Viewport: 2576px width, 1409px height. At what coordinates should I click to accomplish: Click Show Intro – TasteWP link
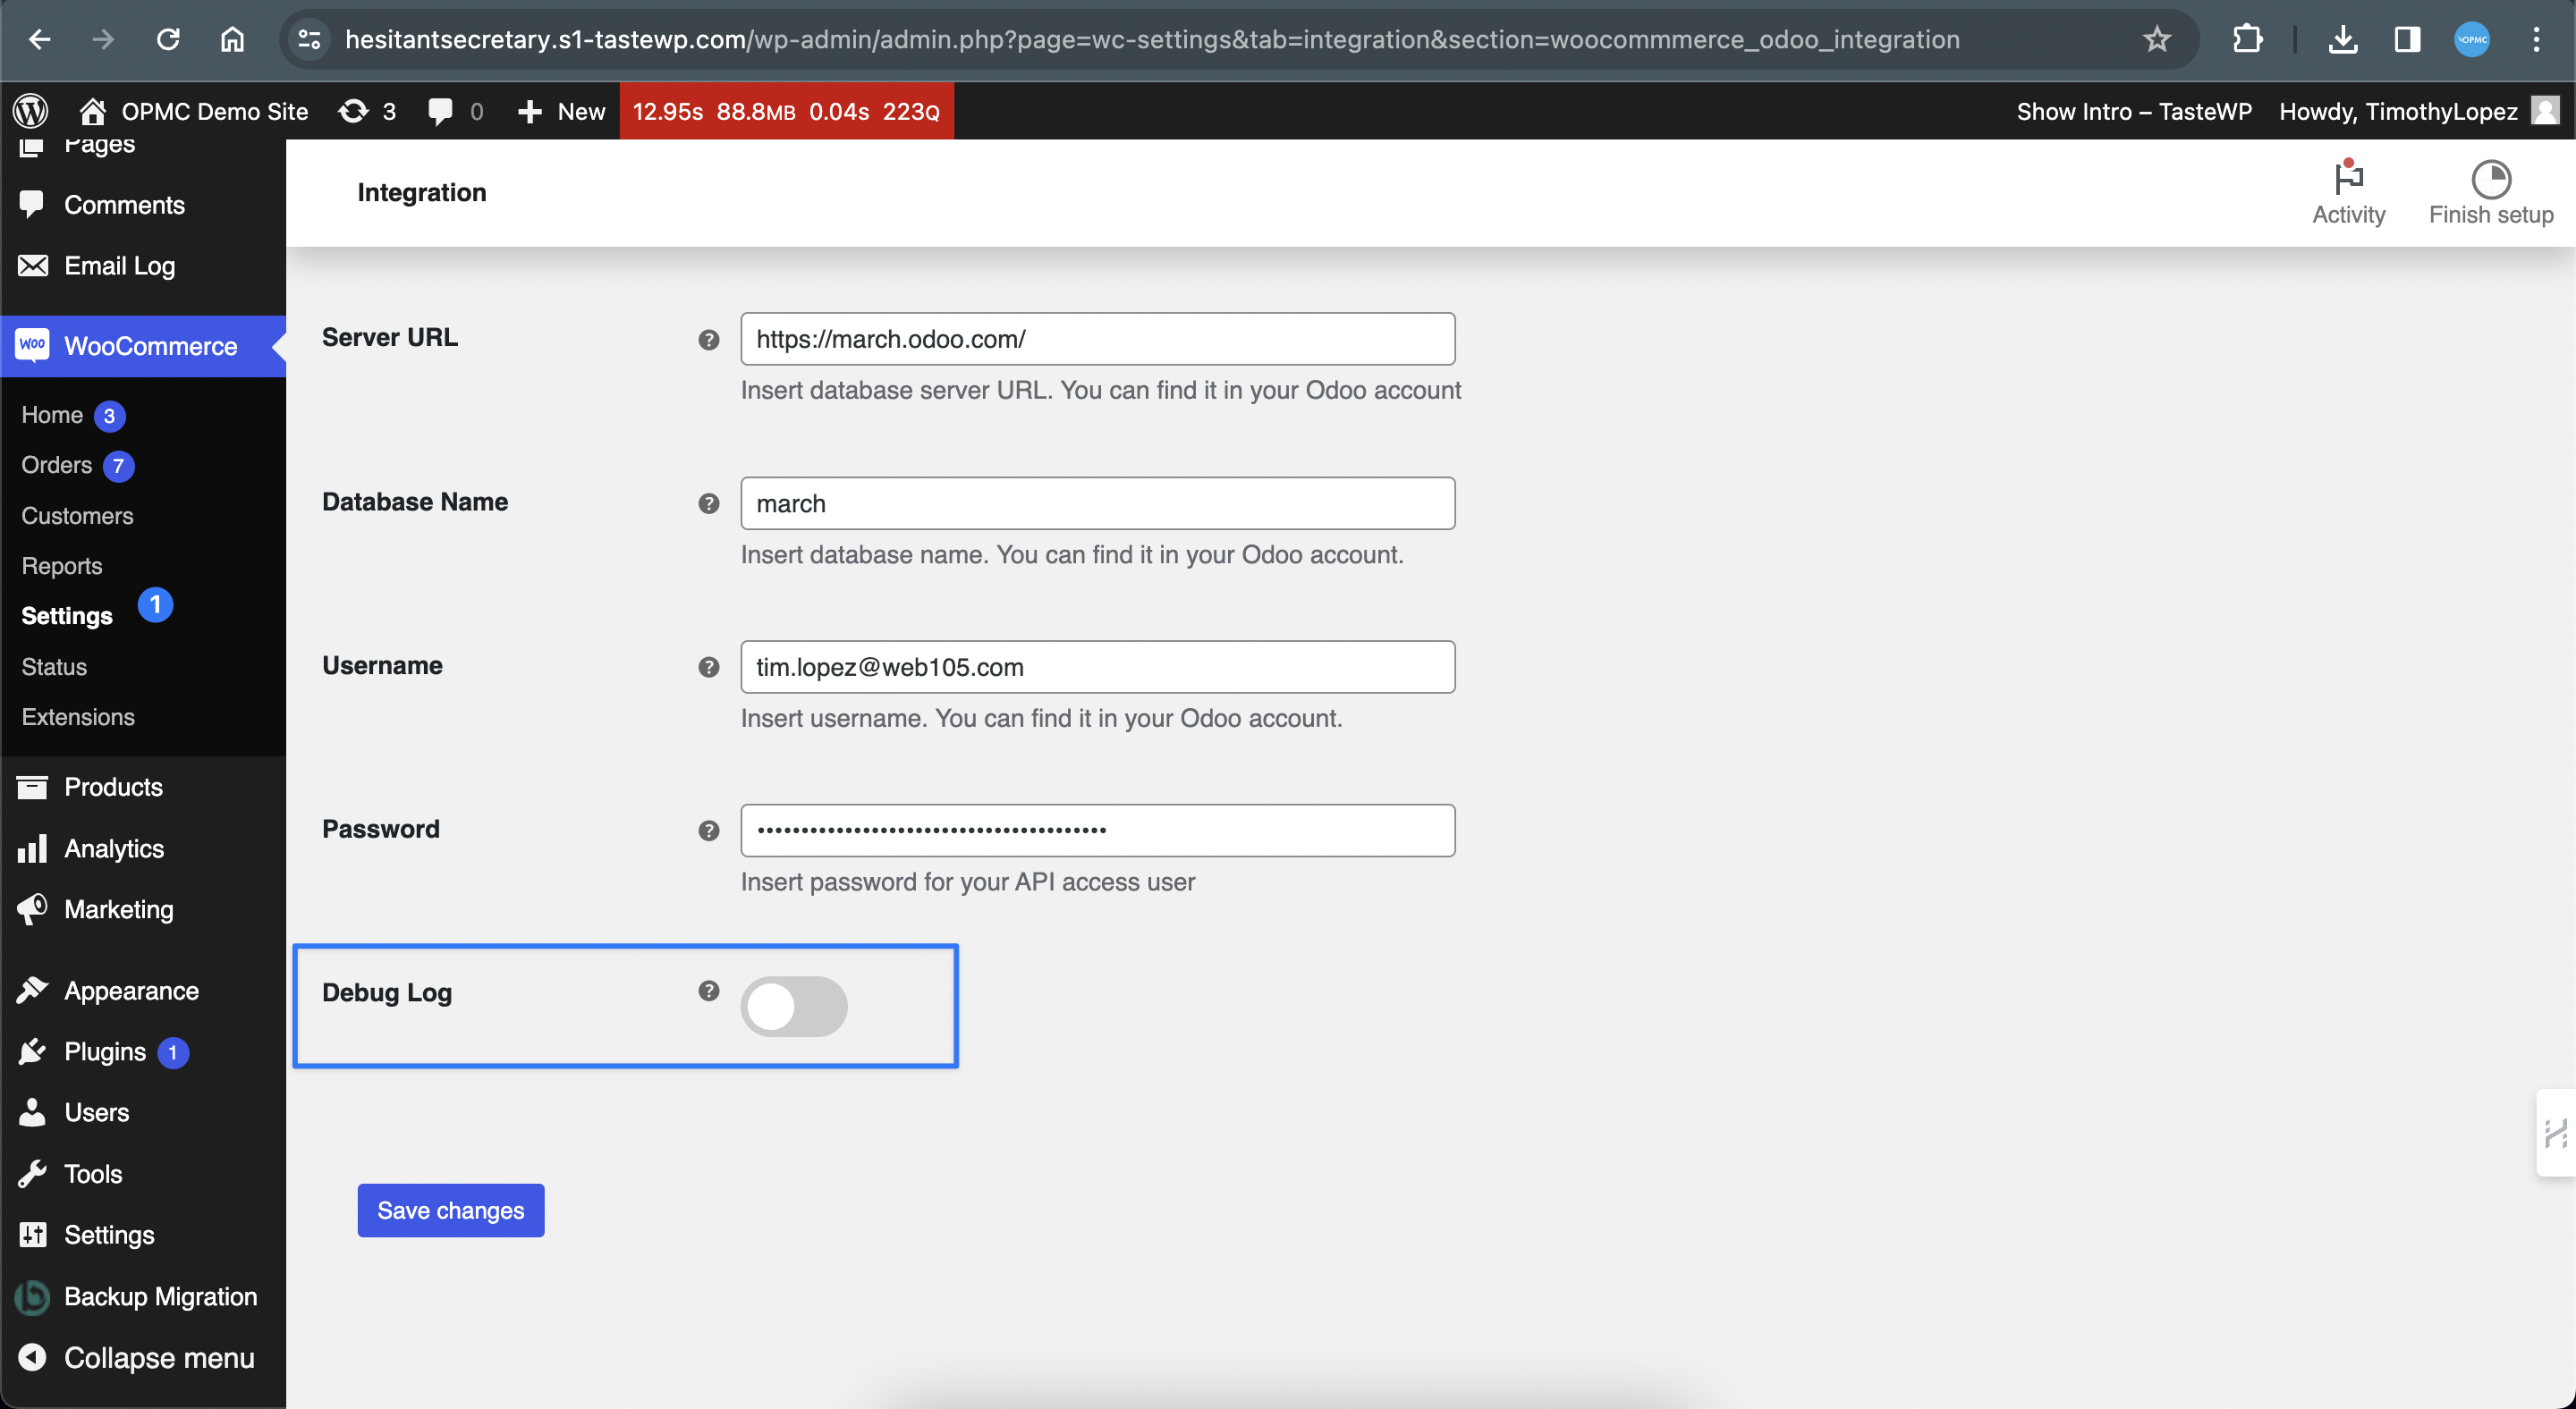pyautogui.click(x=2134, y=111)
